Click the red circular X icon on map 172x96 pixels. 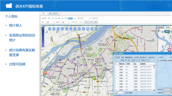tap(169, 46)
